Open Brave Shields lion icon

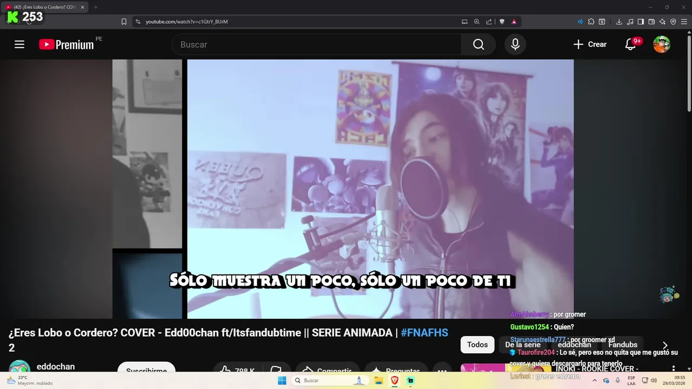click(x=502, y=22)
